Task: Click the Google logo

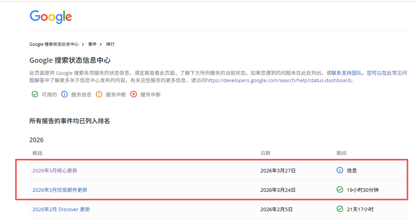Action: (x=50, y=17)
